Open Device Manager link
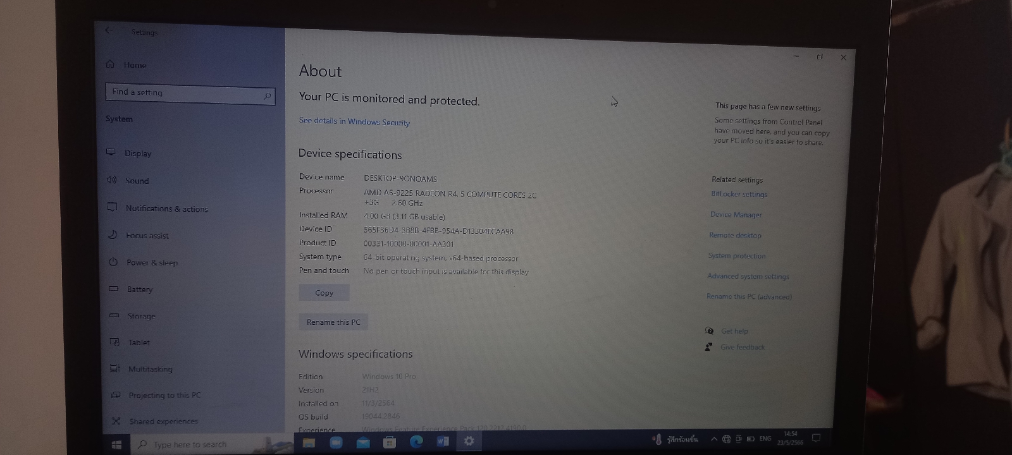This screenshot has height=455, width=1012. point(736,214)
